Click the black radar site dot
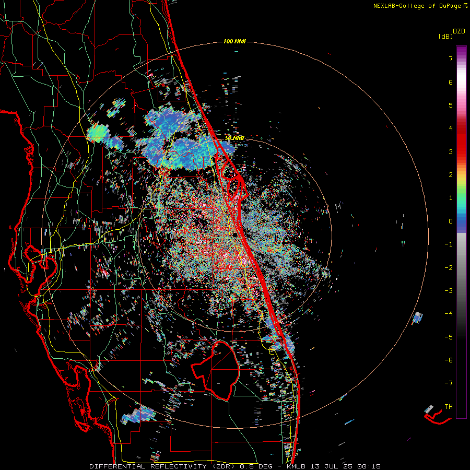Screen dimensions: 470x470 tap(236, 234)
